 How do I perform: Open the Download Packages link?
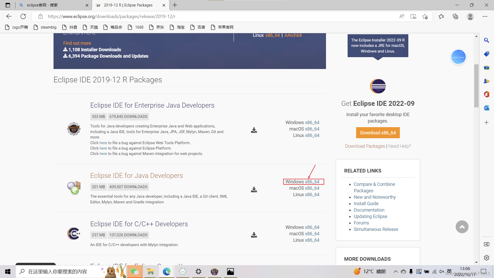pyautogui.click(x=365, y=146)
